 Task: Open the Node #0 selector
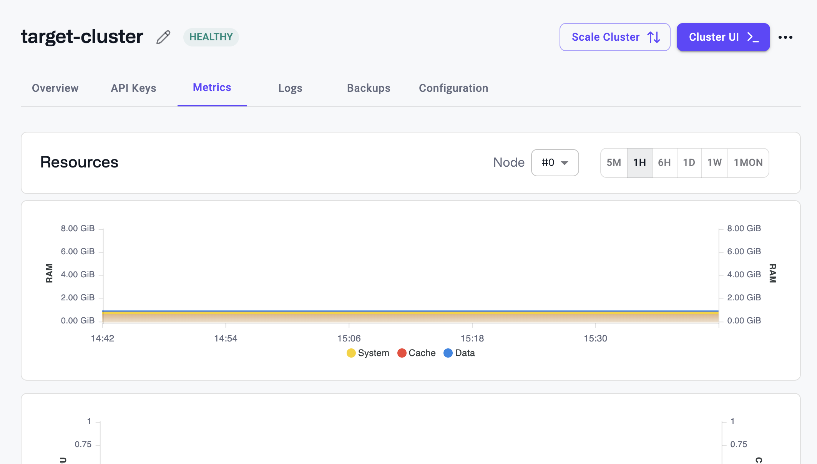click(555, 163)
